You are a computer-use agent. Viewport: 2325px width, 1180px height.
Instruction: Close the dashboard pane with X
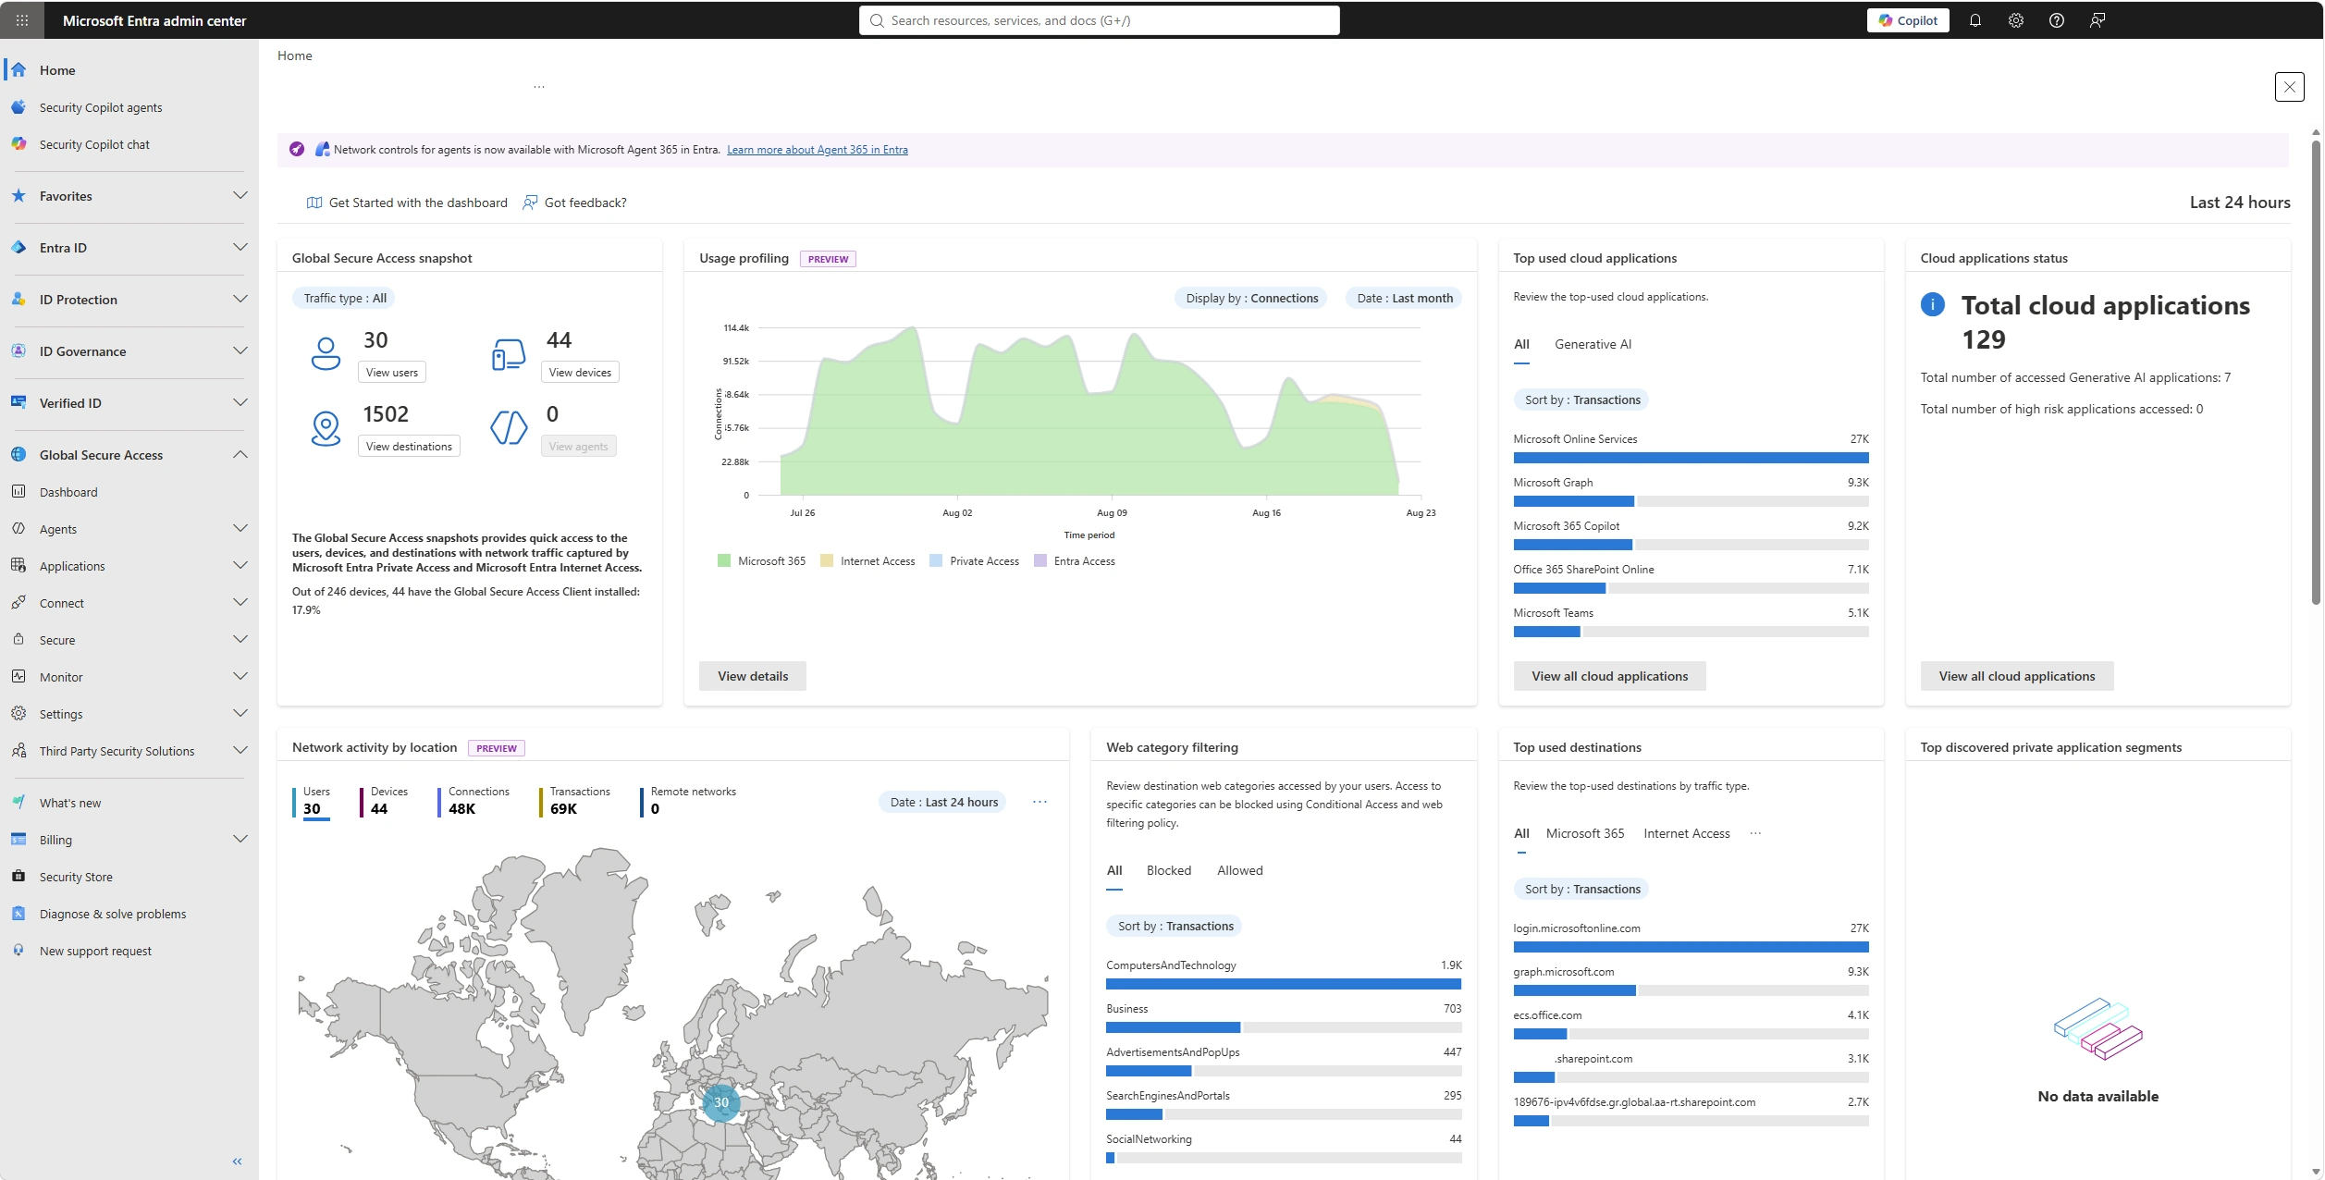pos(2289,87)
